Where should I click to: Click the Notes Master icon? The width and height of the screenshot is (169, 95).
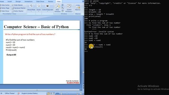pyautogui.click(x=12, y=11)
